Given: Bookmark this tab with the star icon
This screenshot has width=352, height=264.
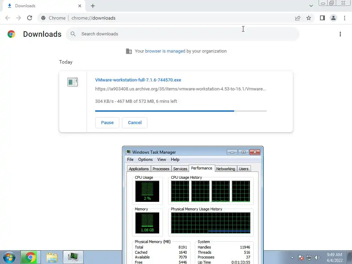Looking at the screenshot, I should 309,18.
